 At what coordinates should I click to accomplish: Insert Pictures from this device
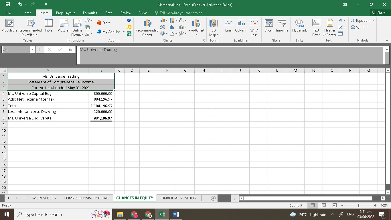tap(64, 26)
